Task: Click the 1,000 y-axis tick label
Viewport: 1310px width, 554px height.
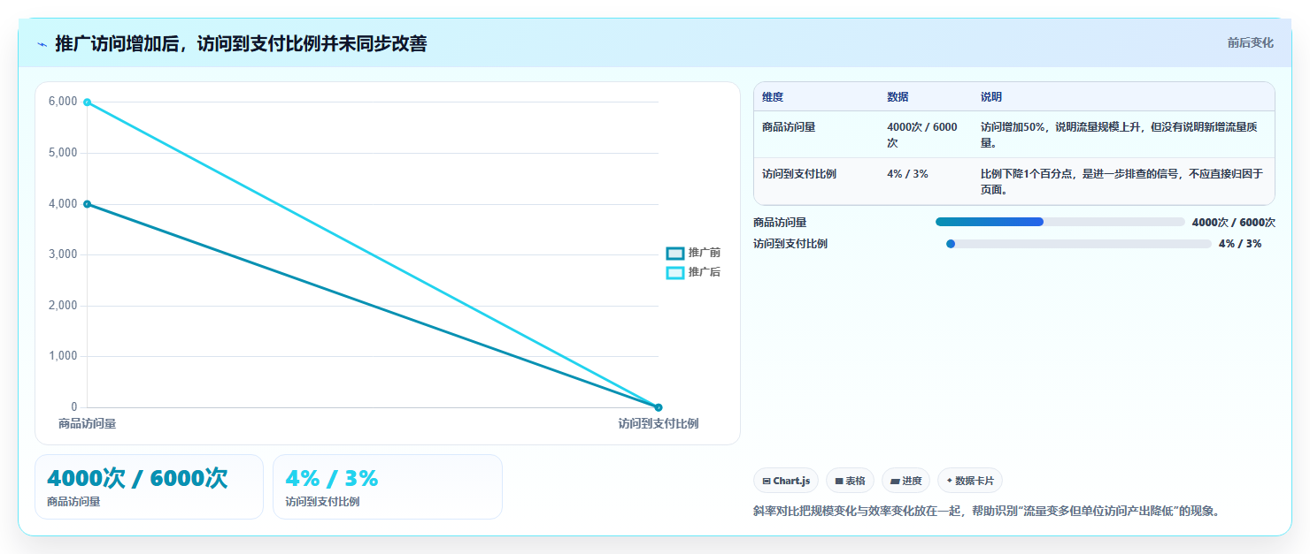Action: click(x=63, y=356)
